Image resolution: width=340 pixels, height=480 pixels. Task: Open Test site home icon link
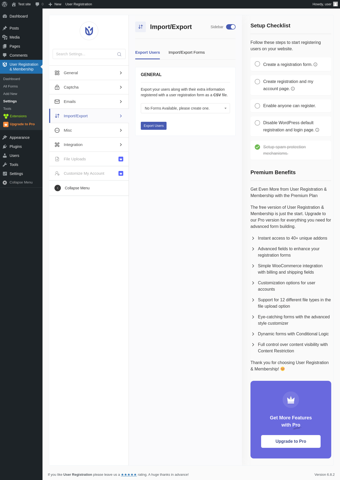(14, 4)
